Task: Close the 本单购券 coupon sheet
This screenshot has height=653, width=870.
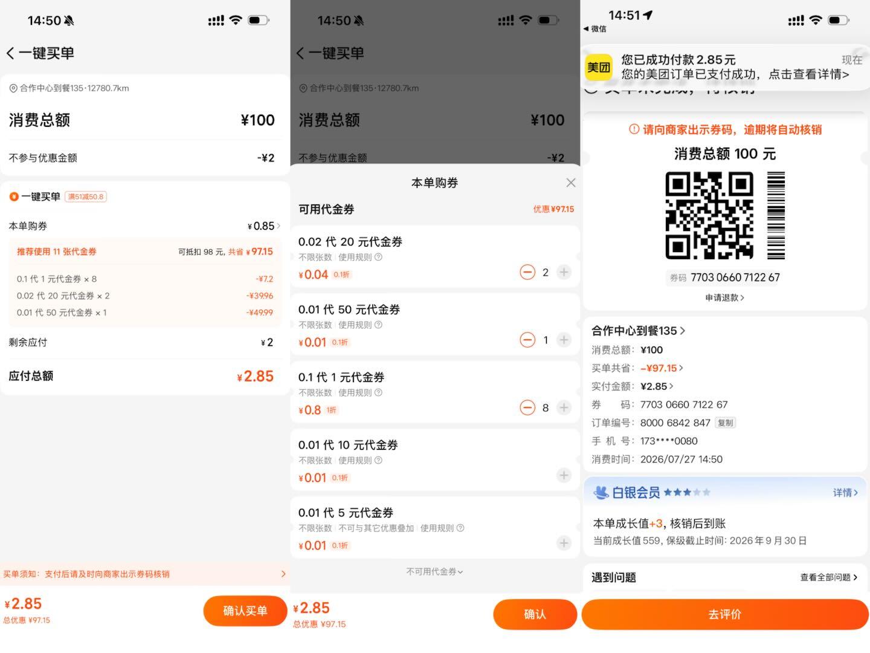Action: pos(570,183)
